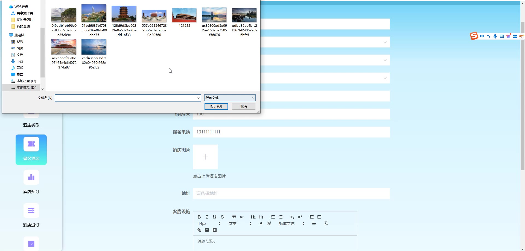
Task: Select the image file starting with adbd35ae4bfc2
Action: point(244,22)
